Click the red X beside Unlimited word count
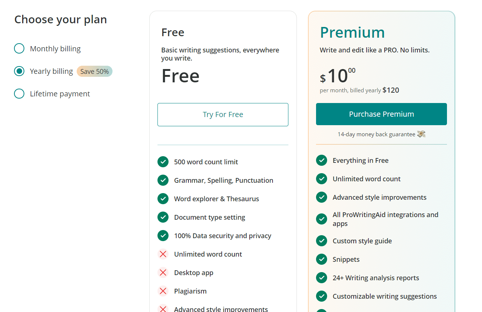Screen dimensions: 482x312 tap(163, 254)
